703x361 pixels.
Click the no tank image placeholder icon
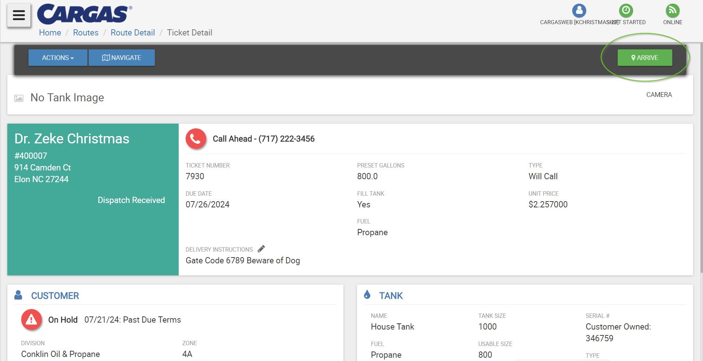[x=19, y=98]
